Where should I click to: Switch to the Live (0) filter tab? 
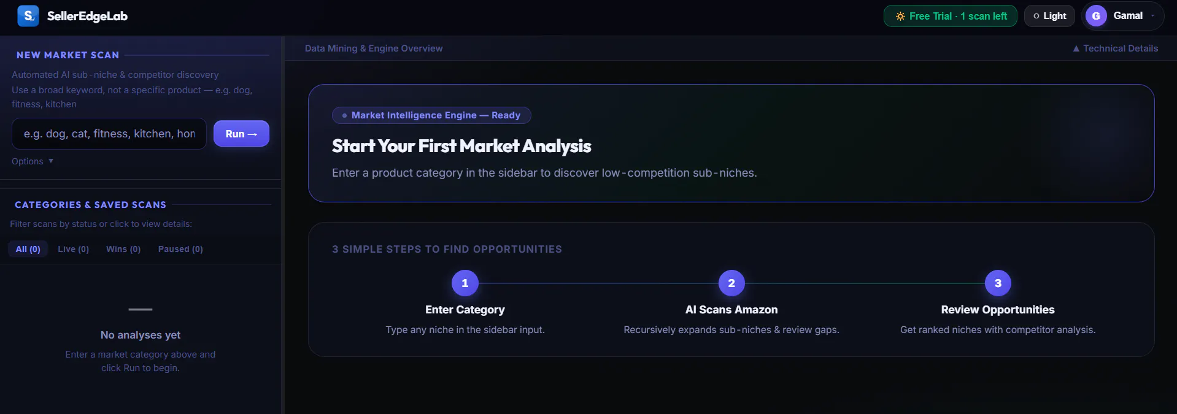(74, 249)
